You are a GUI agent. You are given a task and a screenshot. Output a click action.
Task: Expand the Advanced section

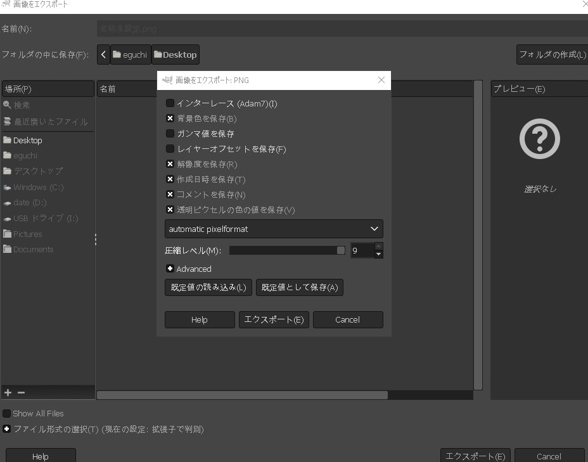click(x=170, y=269)
